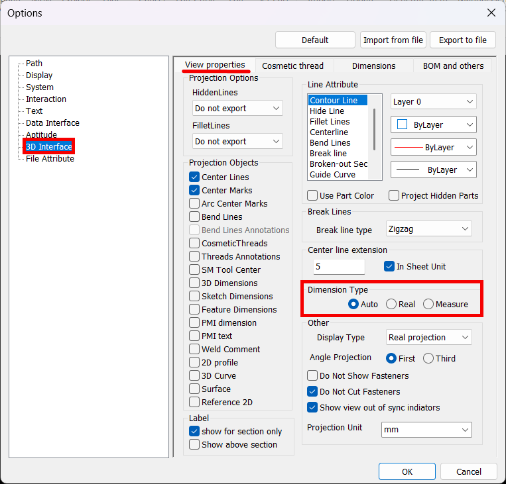Select Auto dimension type radio
This screenshot has height=484, width=506.
click(x=353, y=304)
